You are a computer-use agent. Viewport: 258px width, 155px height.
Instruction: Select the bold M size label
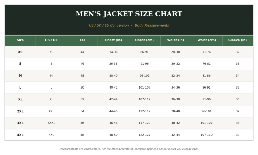tap(20, 76)
